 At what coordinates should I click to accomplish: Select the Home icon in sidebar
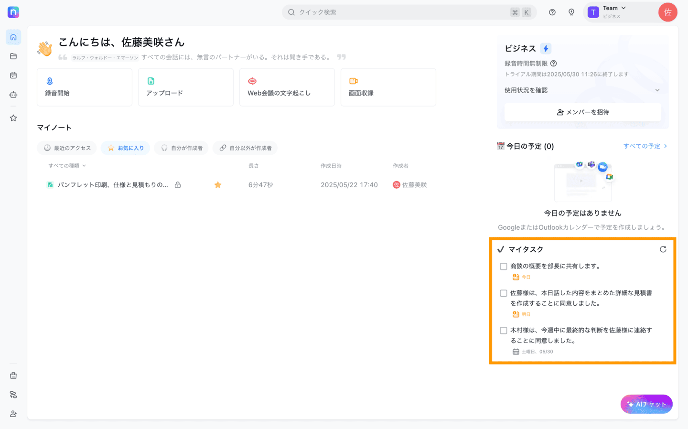13,37
